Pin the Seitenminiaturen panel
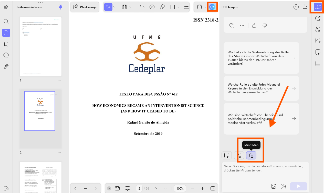 tap(60, 7)
